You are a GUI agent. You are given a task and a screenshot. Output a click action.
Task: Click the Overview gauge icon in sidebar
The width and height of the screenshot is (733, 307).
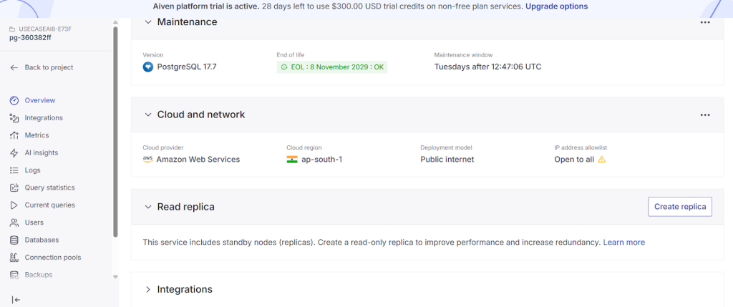pos(14,100)
